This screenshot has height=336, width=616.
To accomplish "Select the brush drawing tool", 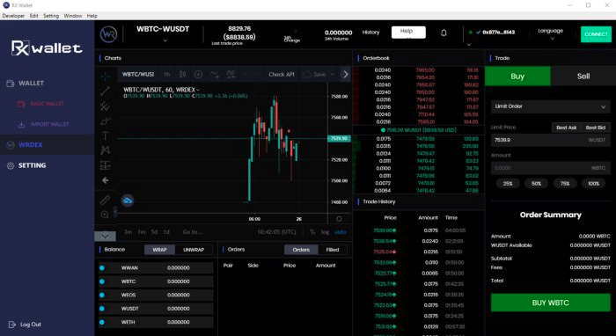I will click(106, 121).
